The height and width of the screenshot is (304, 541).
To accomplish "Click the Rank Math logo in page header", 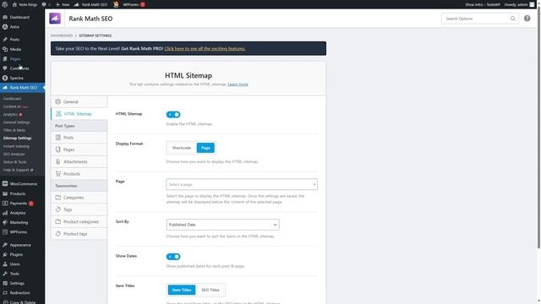I will coord(55,19).
